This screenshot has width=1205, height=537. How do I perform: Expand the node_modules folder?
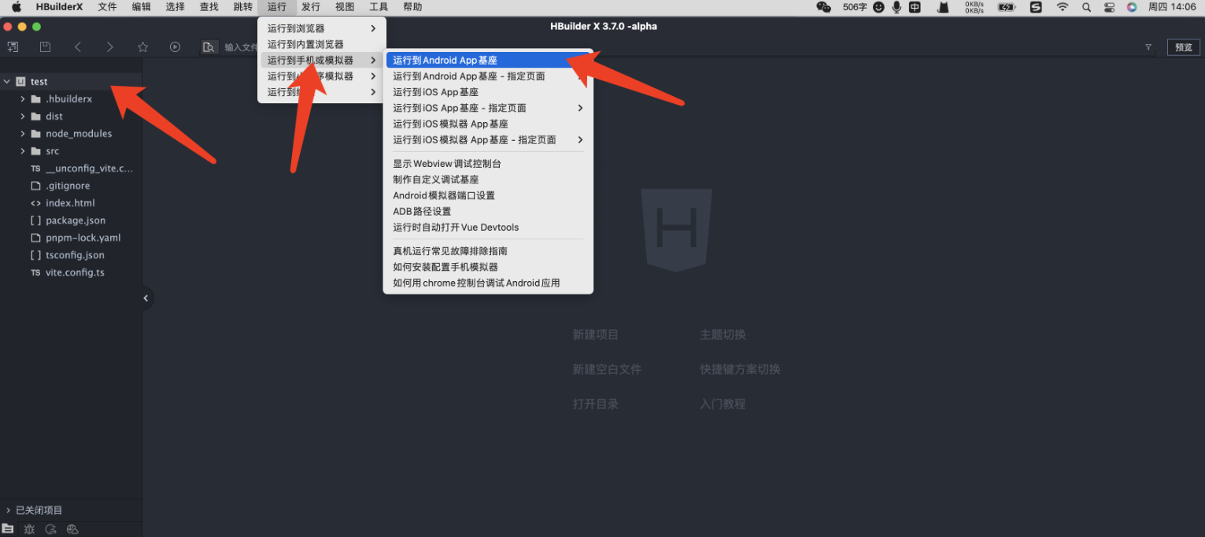pyautogui.click(x=23, y=134)
